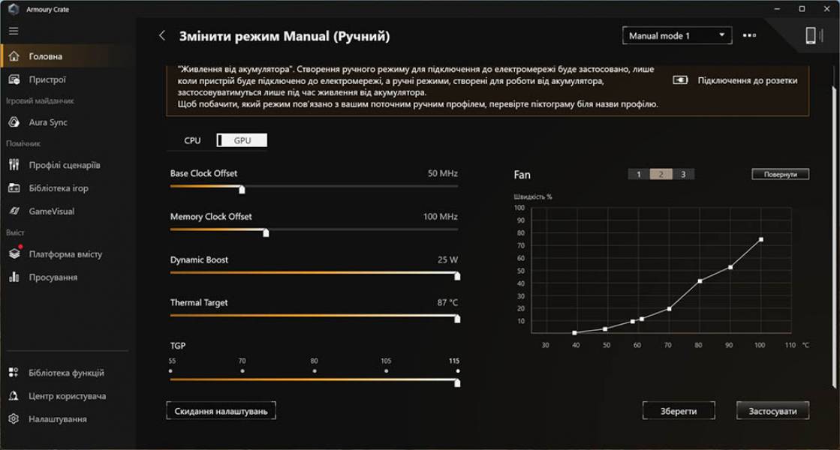
Task: Click the Платформа вмісту icon
Action: pyautogui.click(x=14, y=253)
